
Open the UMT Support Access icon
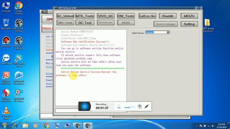pos(19,61)
